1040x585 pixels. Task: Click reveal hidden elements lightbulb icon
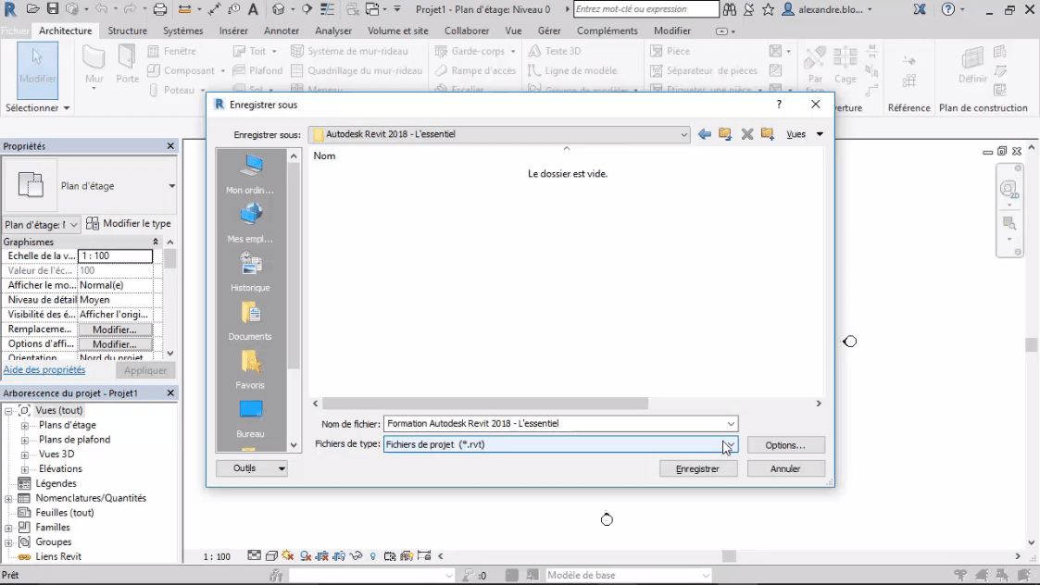point(373,555)
